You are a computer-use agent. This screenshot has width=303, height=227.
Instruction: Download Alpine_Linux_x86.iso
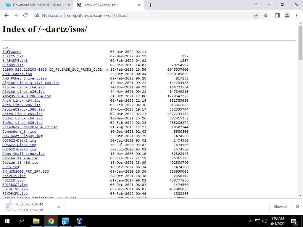click(x=23, y=92)
